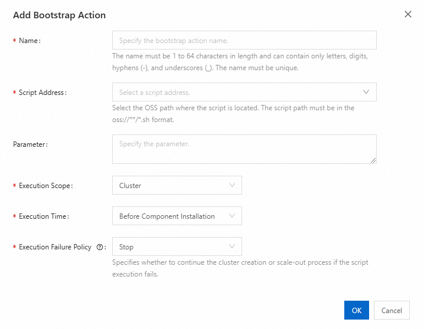The width and height of the screenshot is (424, 329).
Task: Focus the Parameter text area
Action: tap(244, 149)
